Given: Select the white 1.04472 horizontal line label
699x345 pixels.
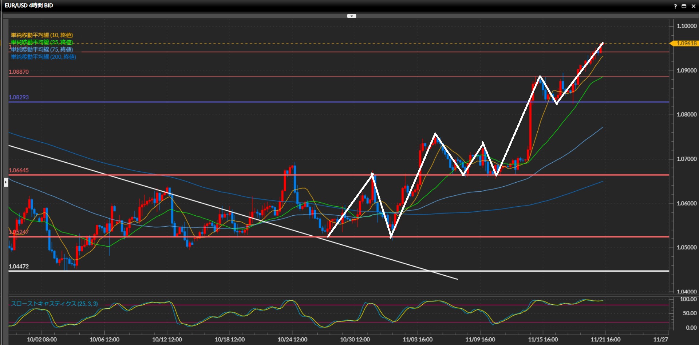Looking at the screenshot, I should (x=19, y=267).
